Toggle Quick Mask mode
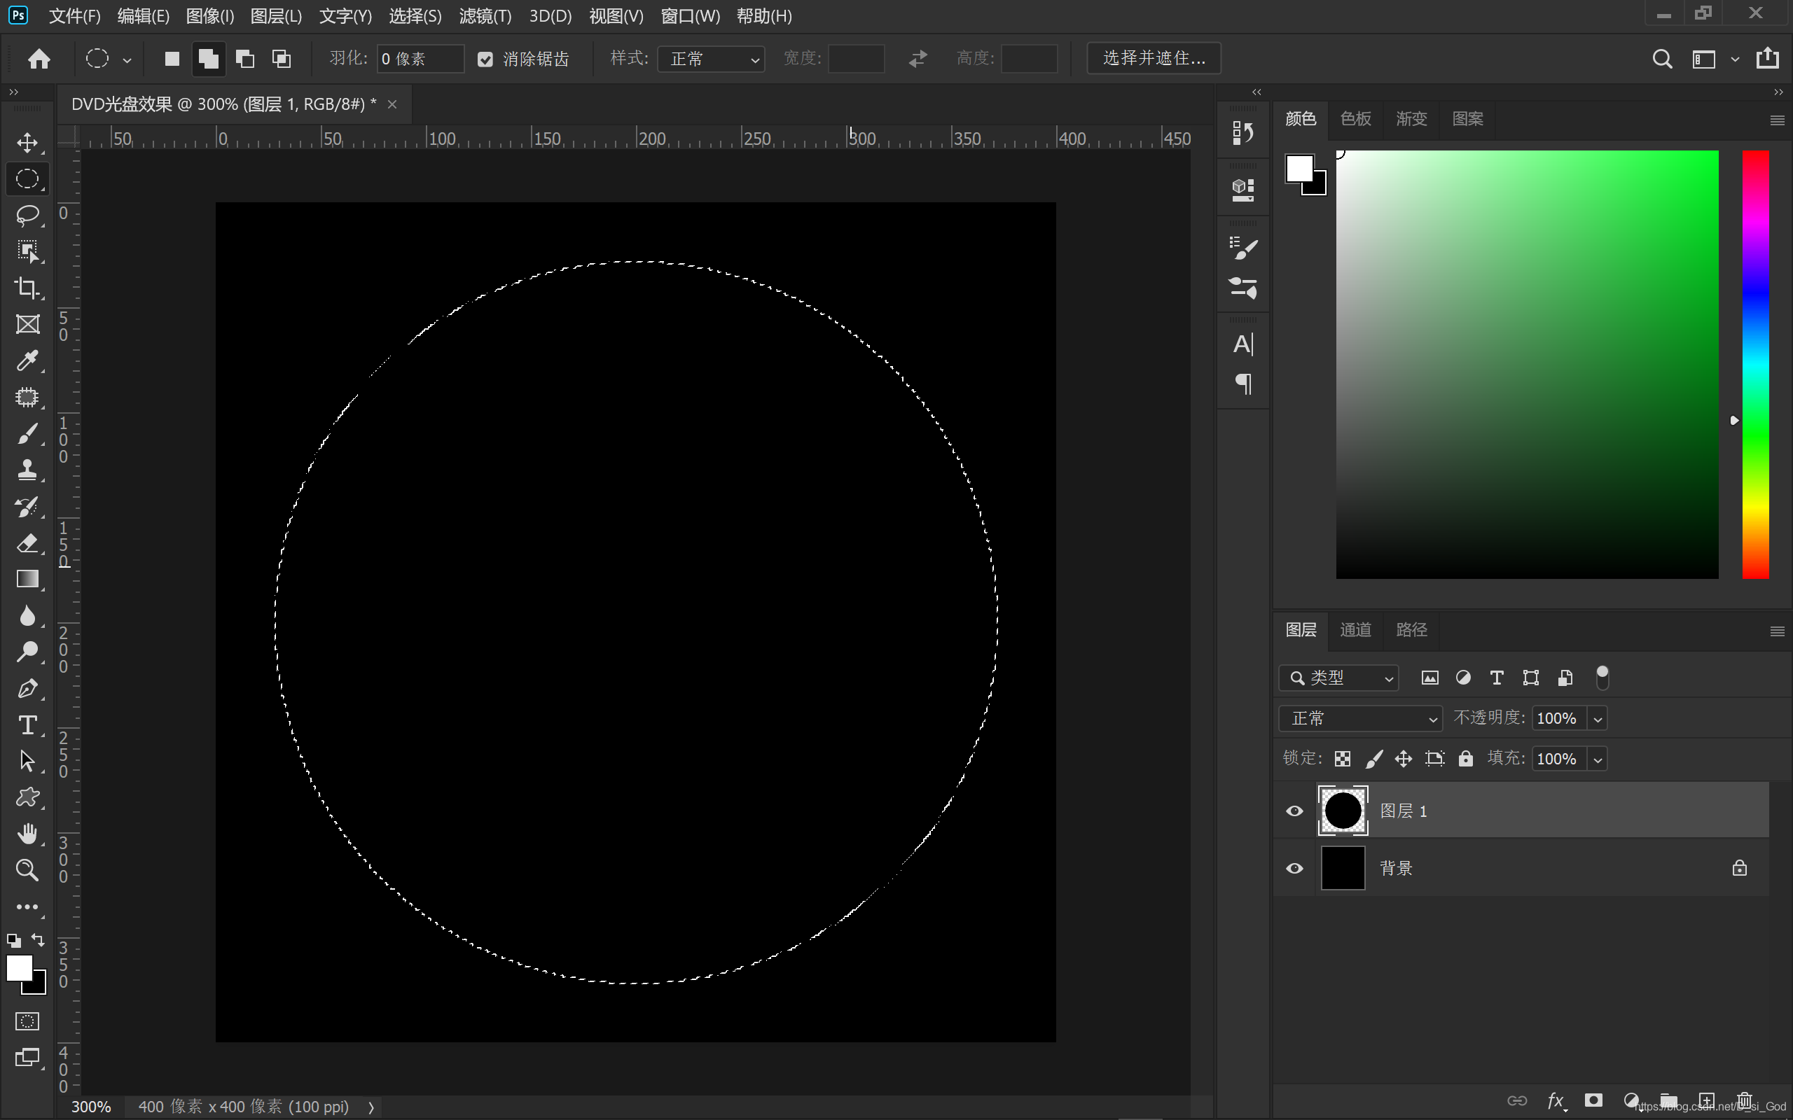Screen dimensions: 1793x1120 [27, 1021]
